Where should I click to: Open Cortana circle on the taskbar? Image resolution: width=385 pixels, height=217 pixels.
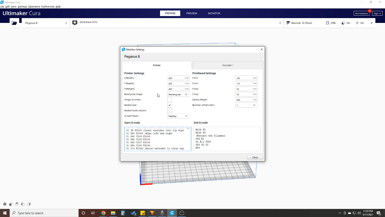click(x=83, y=213)
